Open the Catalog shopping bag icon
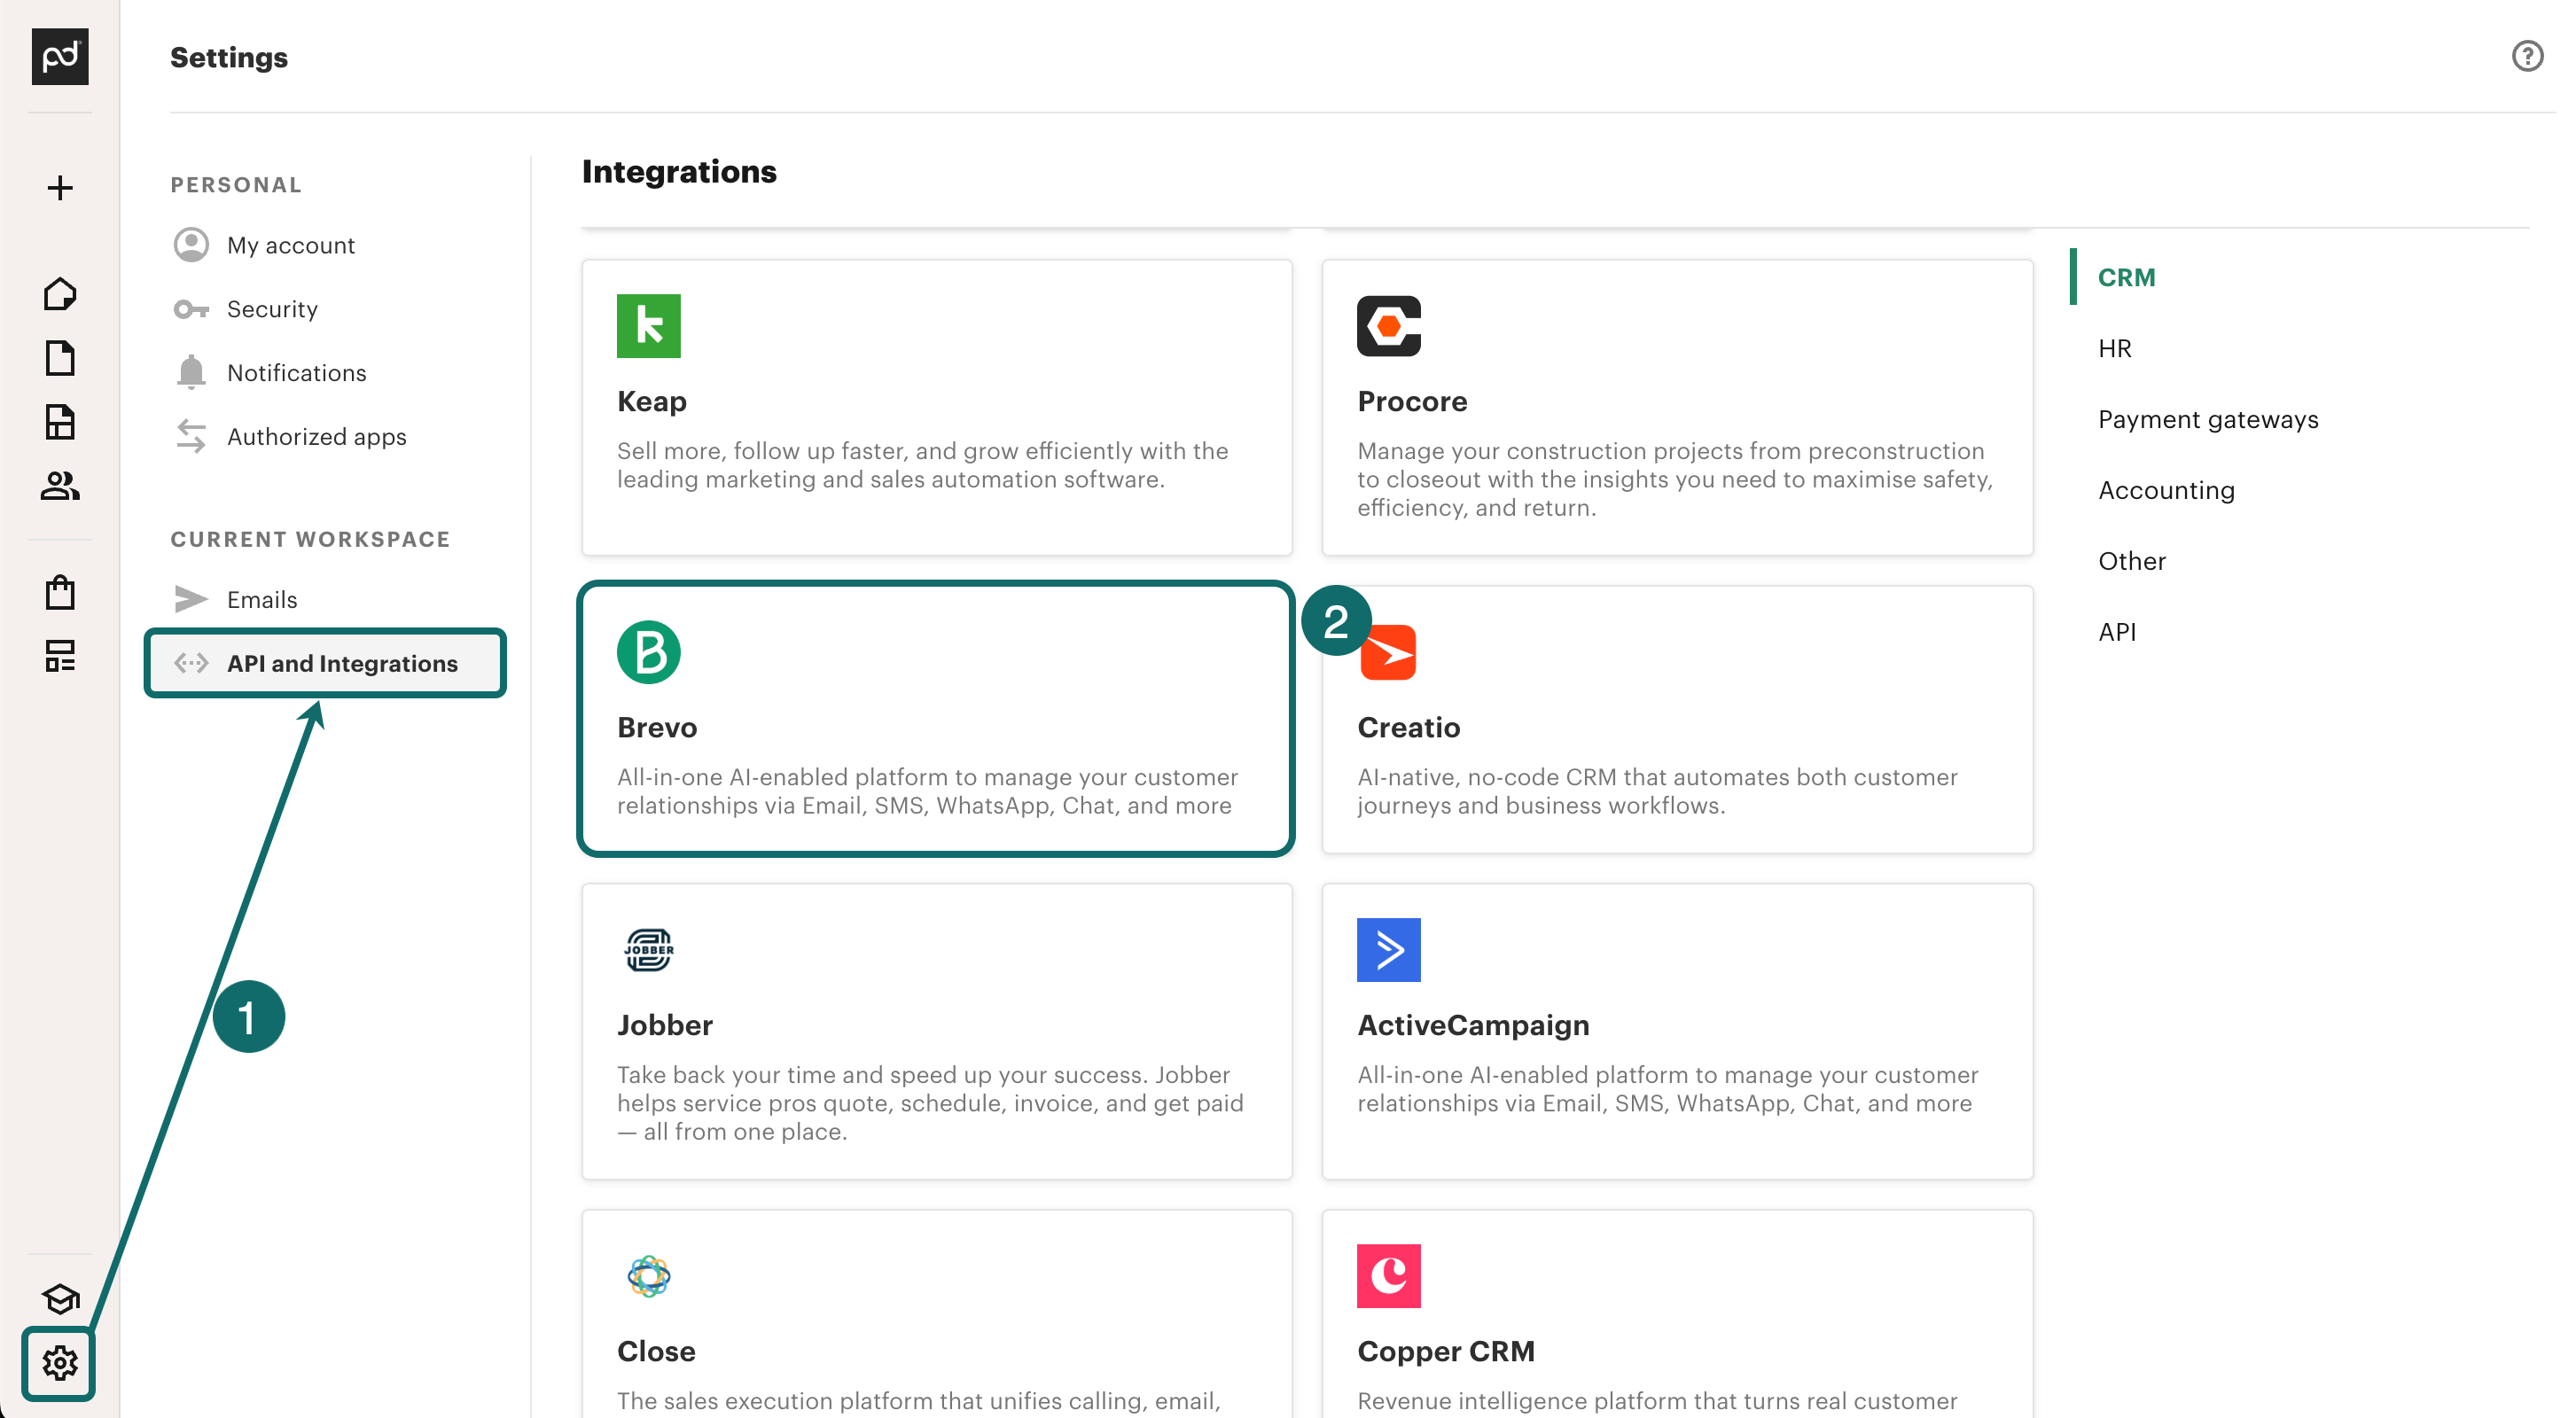Image resolution: width=2576 pixels, height=1418 pixels. [60, 592]
